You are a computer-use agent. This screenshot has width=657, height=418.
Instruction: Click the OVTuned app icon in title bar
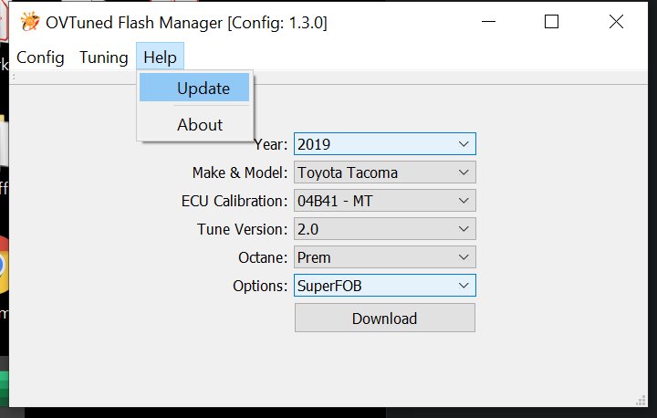(x=30, y=22)
